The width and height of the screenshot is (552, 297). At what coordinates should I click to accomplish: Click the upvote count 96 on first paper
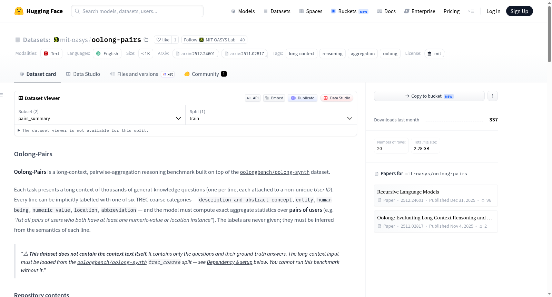pos(486,200)
